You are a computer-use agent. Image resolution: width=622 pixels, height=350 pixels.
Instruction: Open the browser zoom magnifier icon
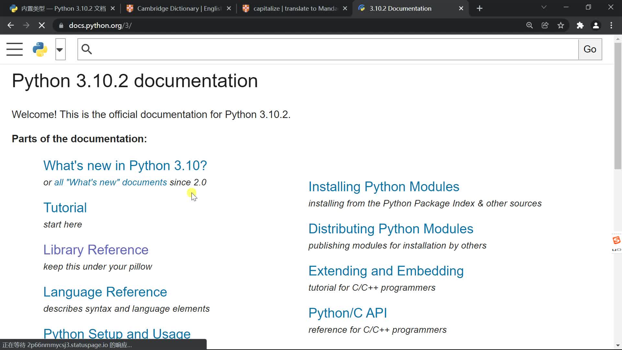pos(529,25)
